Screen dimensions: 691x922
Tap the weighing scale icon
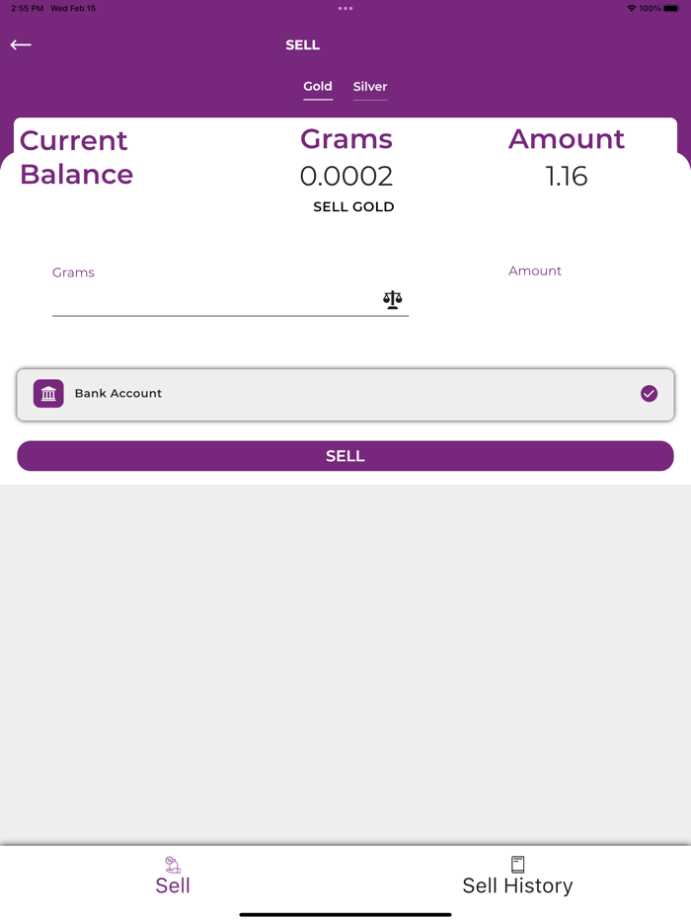click(393, 300)
